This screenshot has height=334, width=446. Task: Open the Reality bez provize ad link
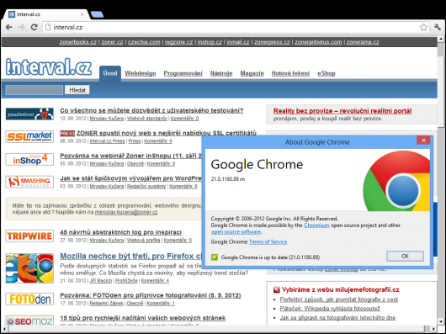pos(342,111)
